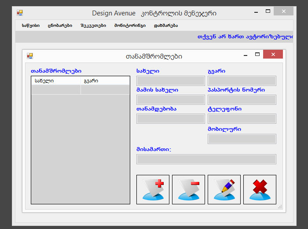Focus the გვარი input field
Image resolution: width=308 pixels, height=229 pixels.
point(242,81)
